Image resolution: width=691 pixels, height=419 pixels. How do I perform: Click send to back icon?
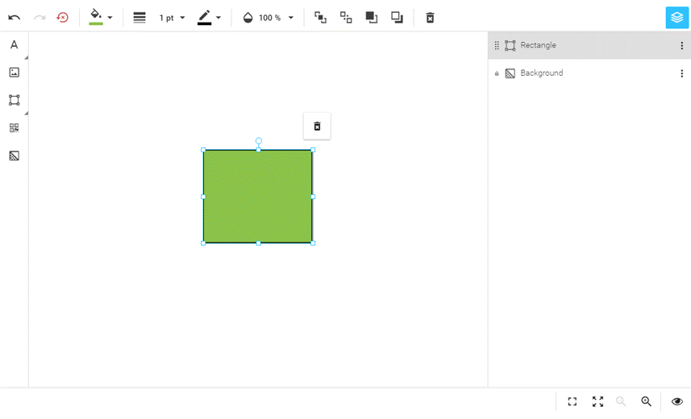(397, 18)
